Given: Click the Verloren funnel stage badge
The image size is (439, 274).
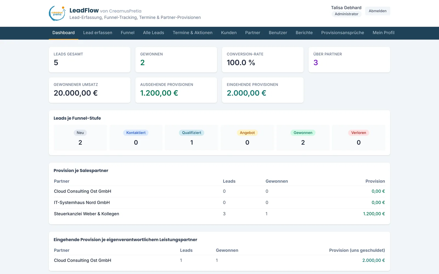Looking at the screenshot, I should (359, 133).
